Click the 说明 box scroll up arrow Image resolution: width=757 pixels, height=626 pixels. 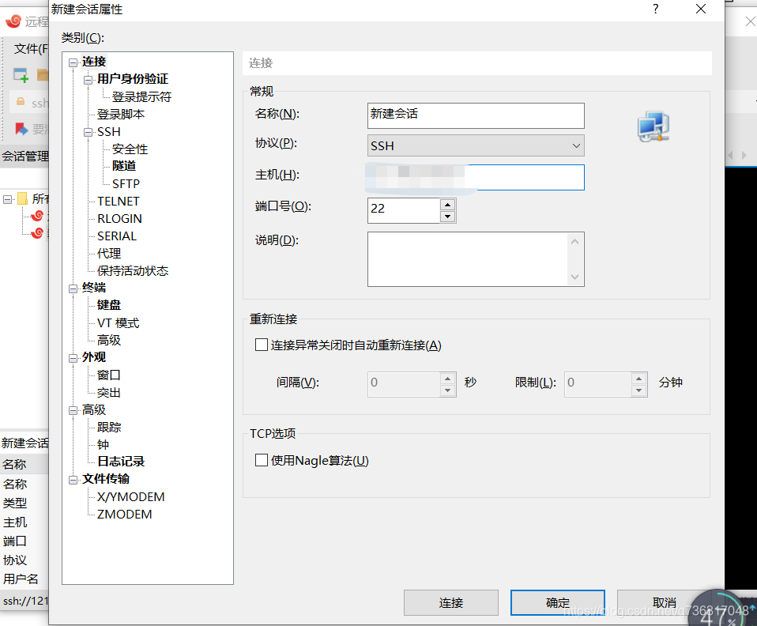pos(574,242)
